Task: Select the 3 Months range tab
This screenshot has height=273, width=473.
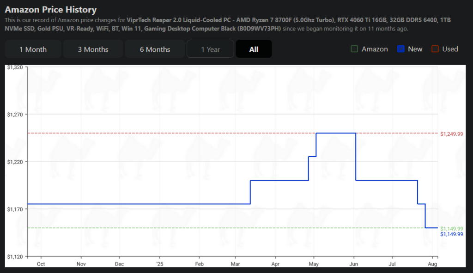Action: [93, 49]
